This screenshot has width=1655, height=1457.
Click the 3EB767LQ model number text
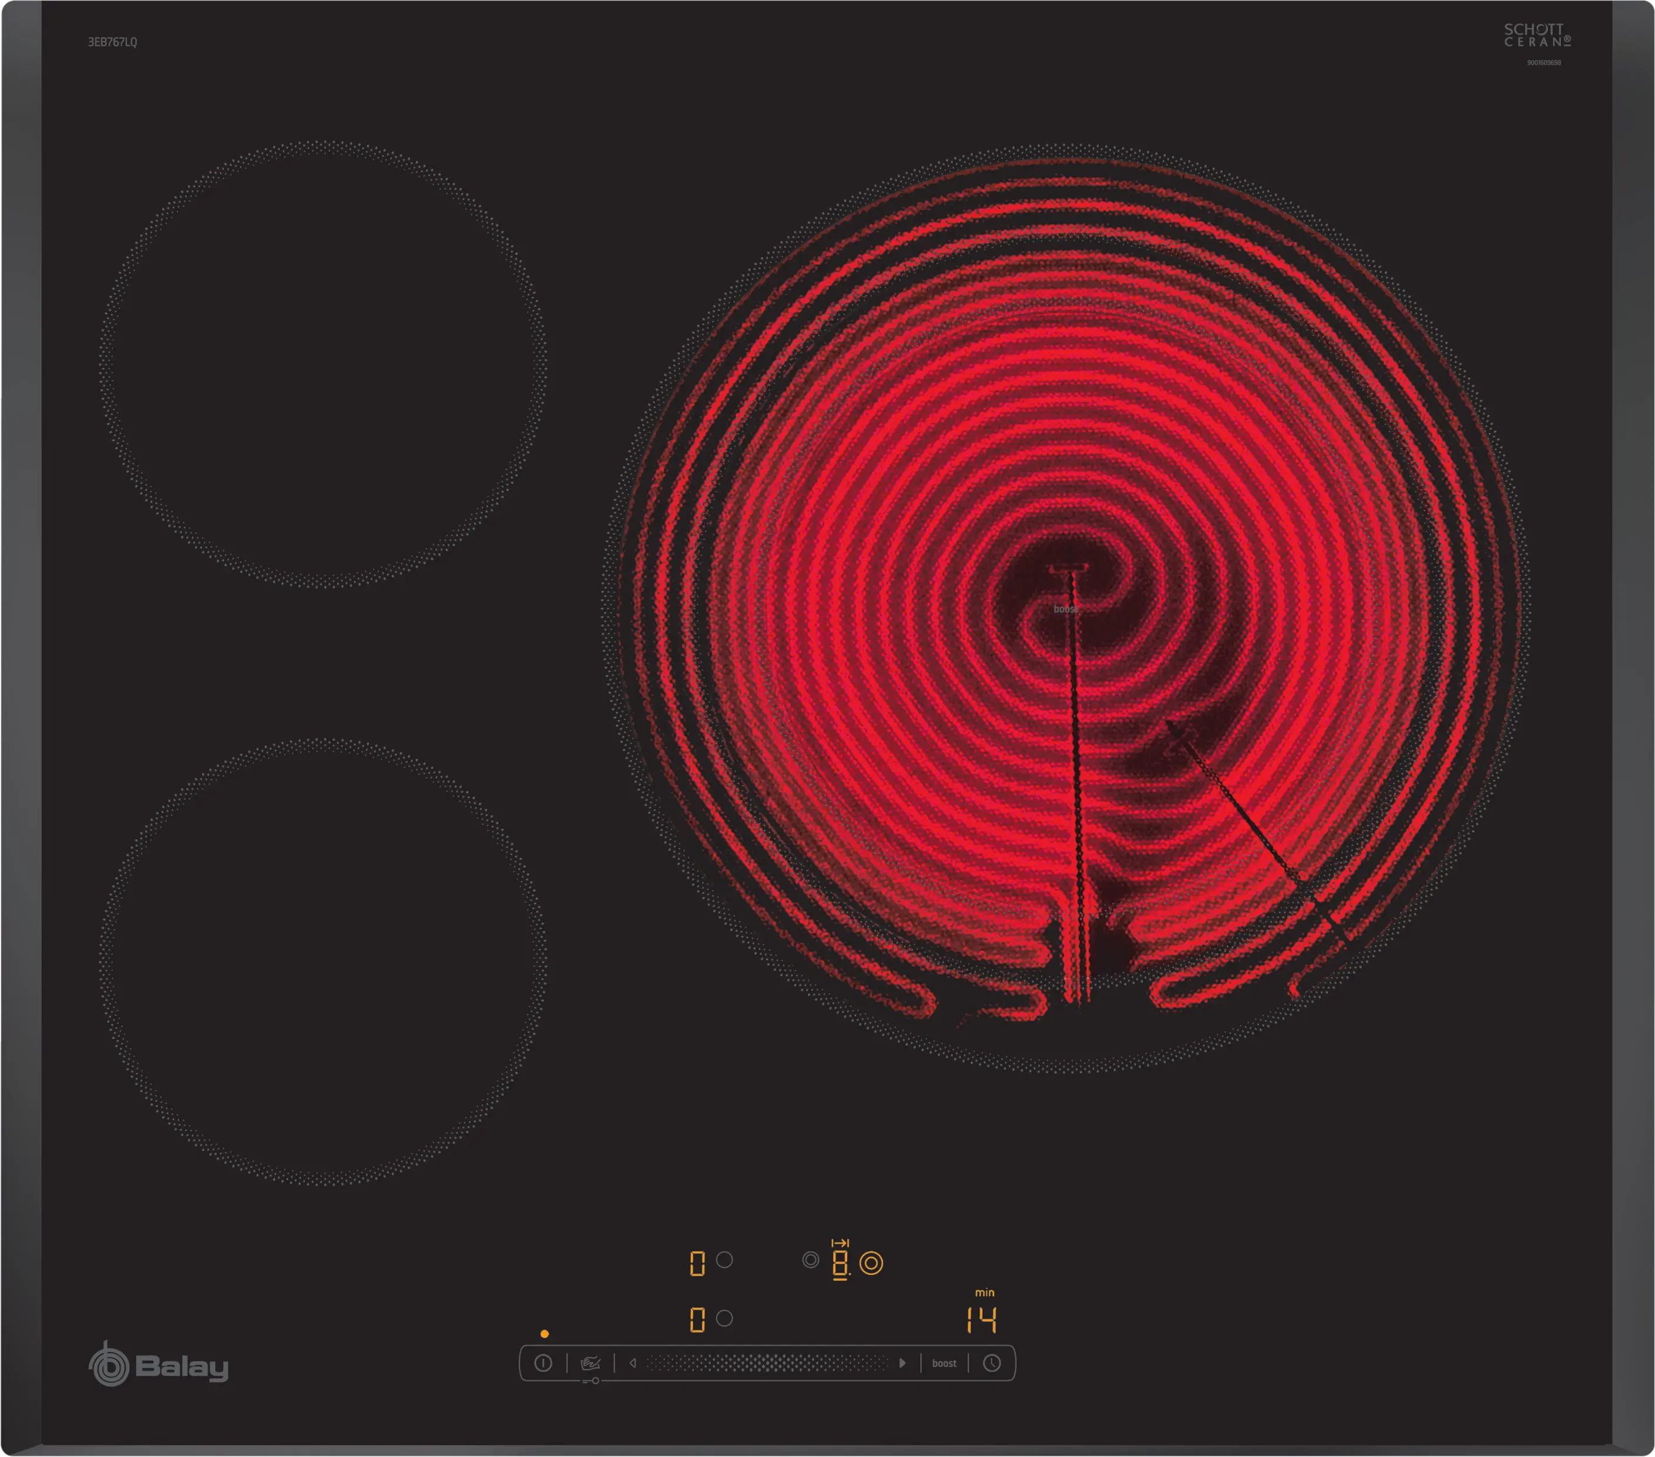coord(113,42)
